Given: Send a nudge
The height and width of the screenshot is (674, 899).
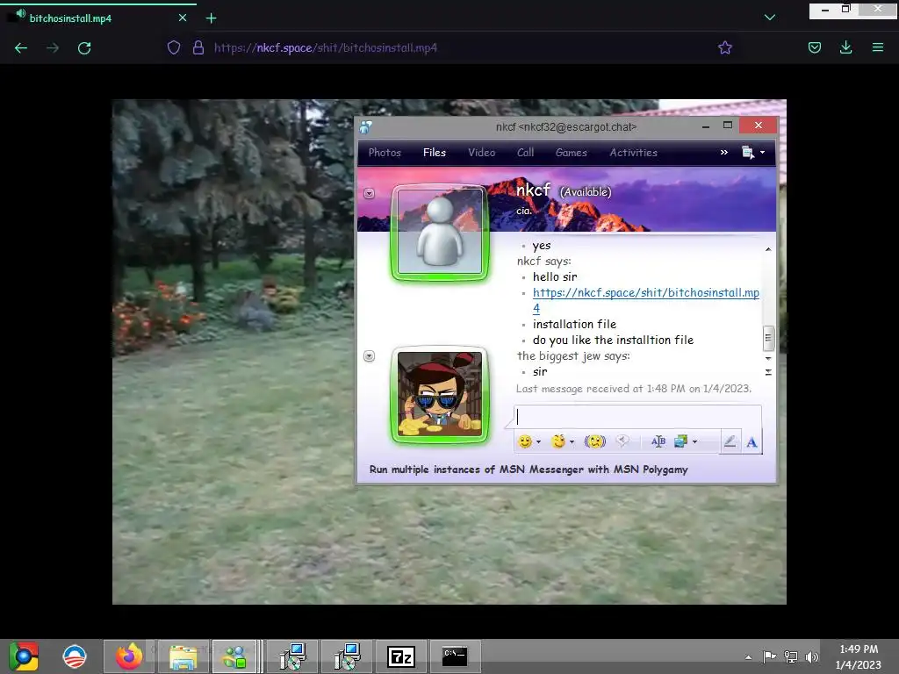Looking at the screenshot, I should coord(595,441).
